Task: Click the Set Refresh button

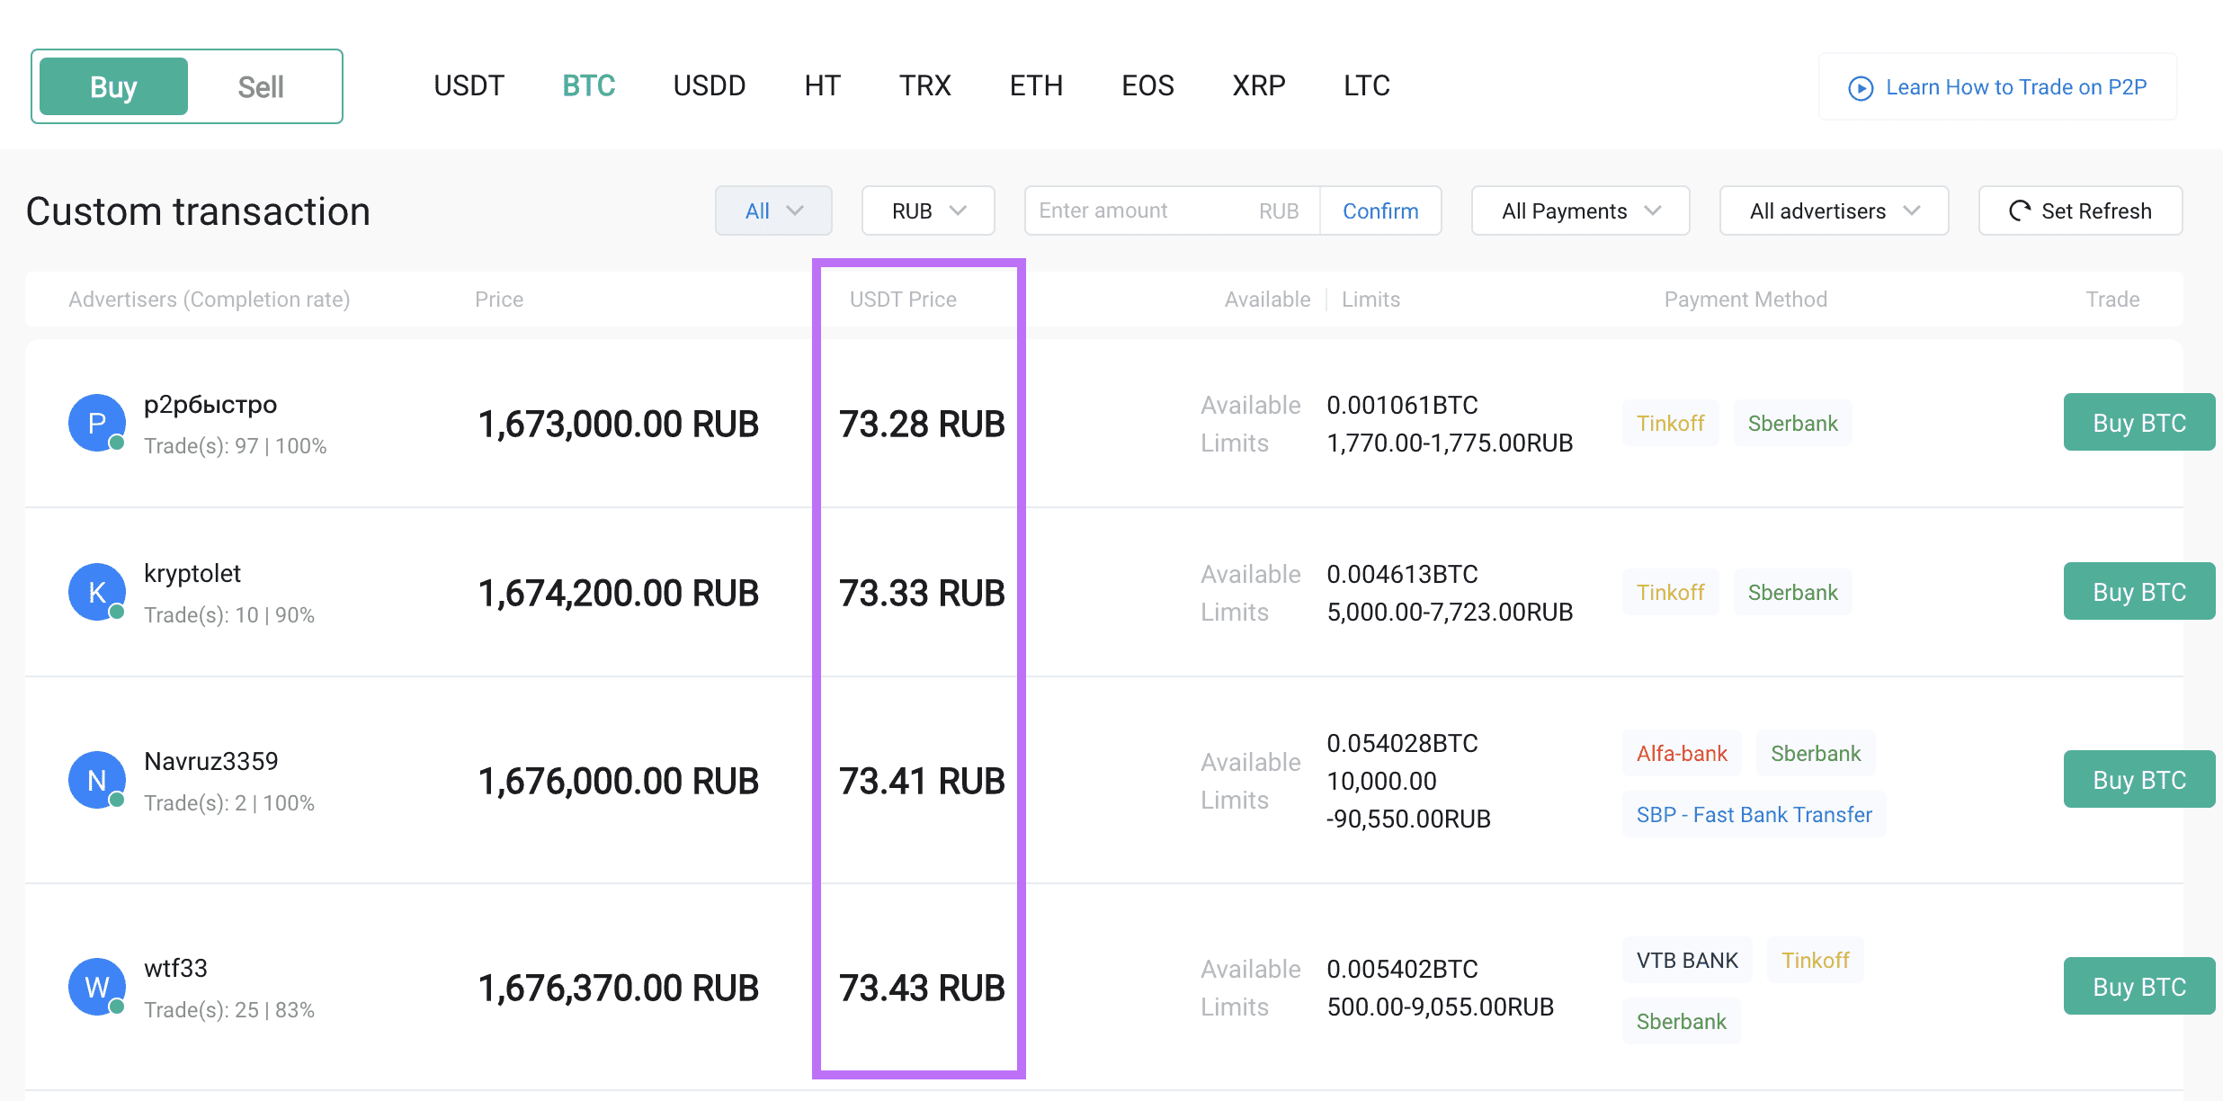Action: point(2080,210)
